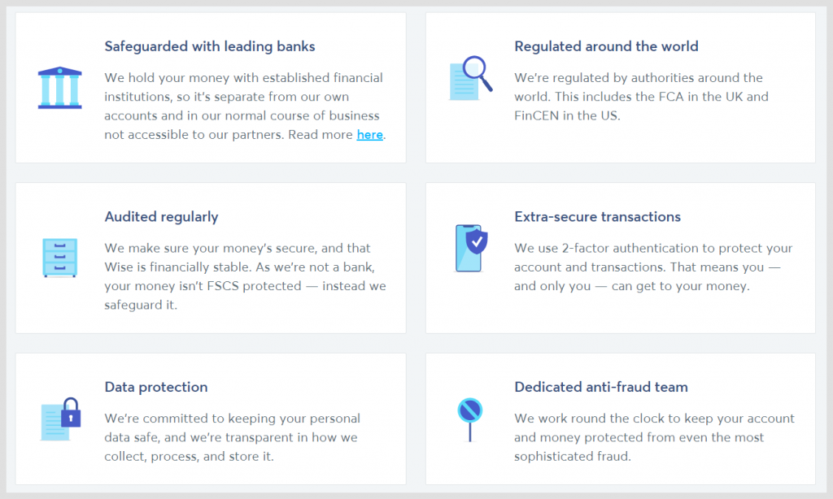The width and height of the screenshot is (833, 499).
Task: Click the anti-fraud prohibition sign icon
Action: 469,419
